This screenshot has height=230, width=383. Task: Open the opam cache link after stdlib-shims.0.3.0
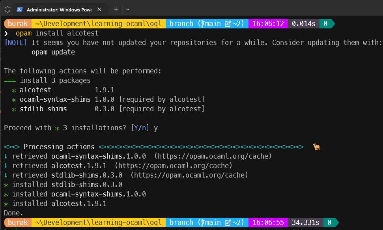click(189, 175)
